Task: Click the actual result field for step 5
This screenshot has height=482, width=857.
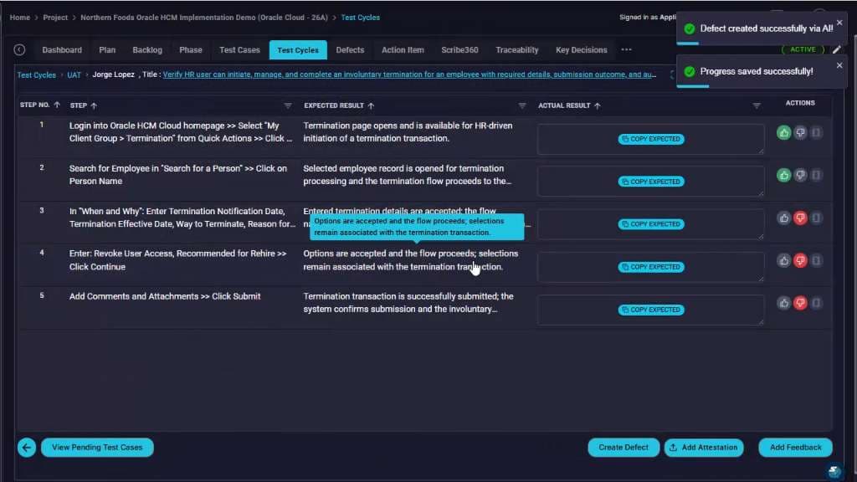Action: coord(650,310)
